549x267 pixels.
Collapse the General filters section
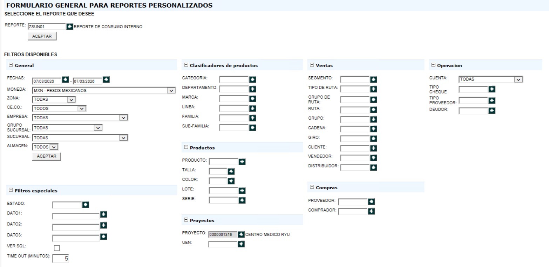pyautogui.click(x=11, y=65)
